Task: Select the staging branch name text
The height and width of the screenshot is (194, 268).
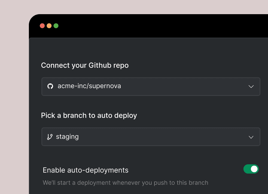Action: (x=67, y=137)
